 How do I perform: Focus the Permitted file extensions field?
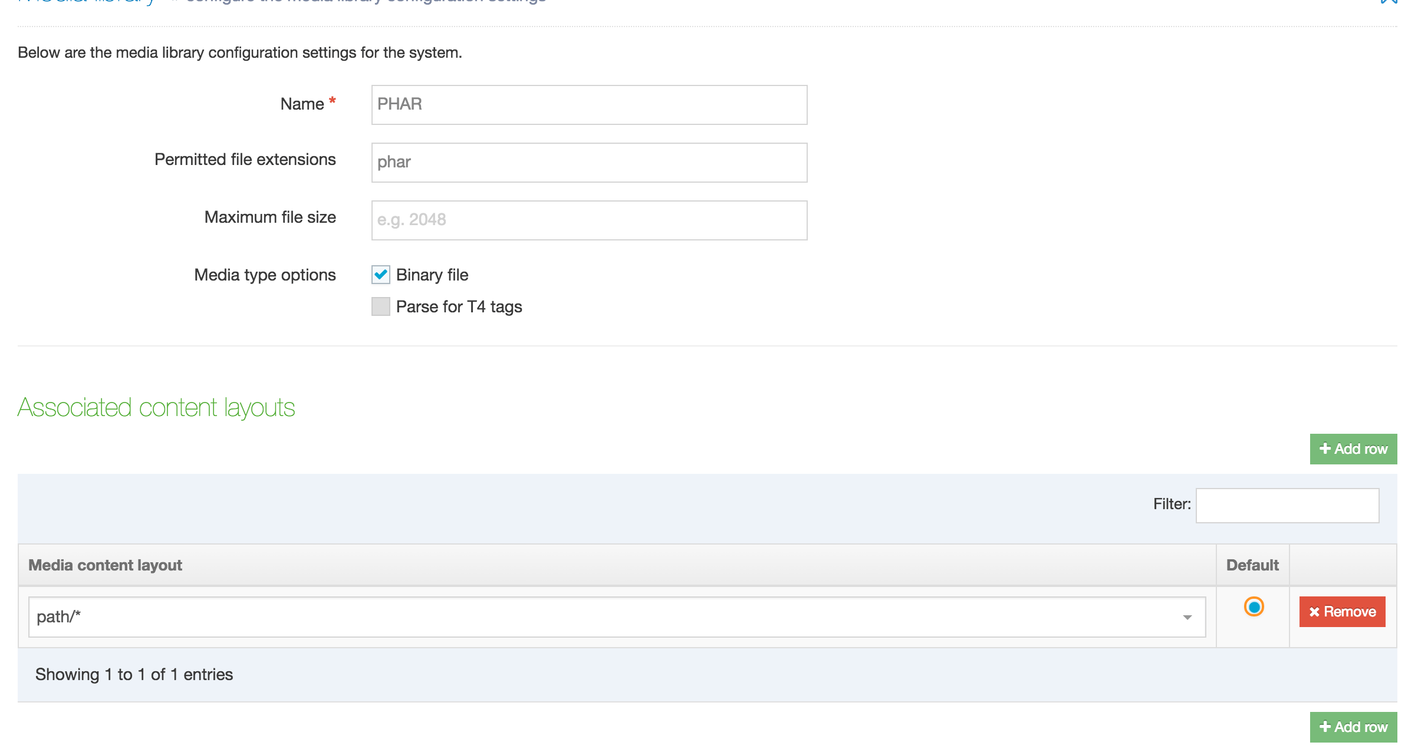tap(588, 163)
